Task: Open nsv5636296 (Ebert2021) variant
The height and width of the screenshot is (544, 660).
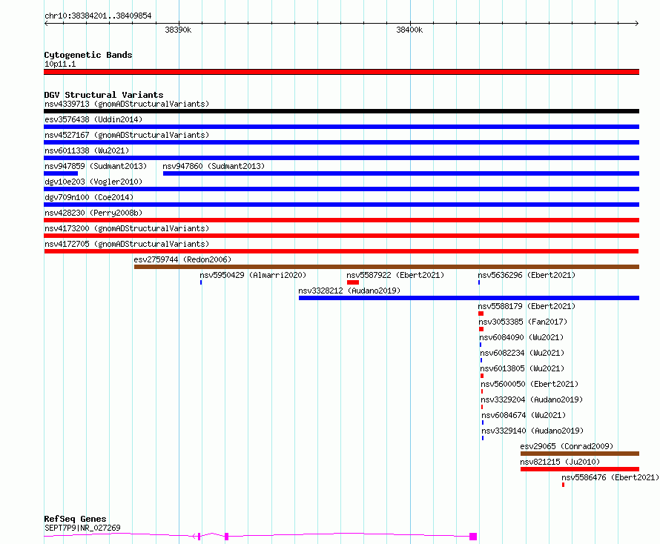Action: [x=527, y=275]
